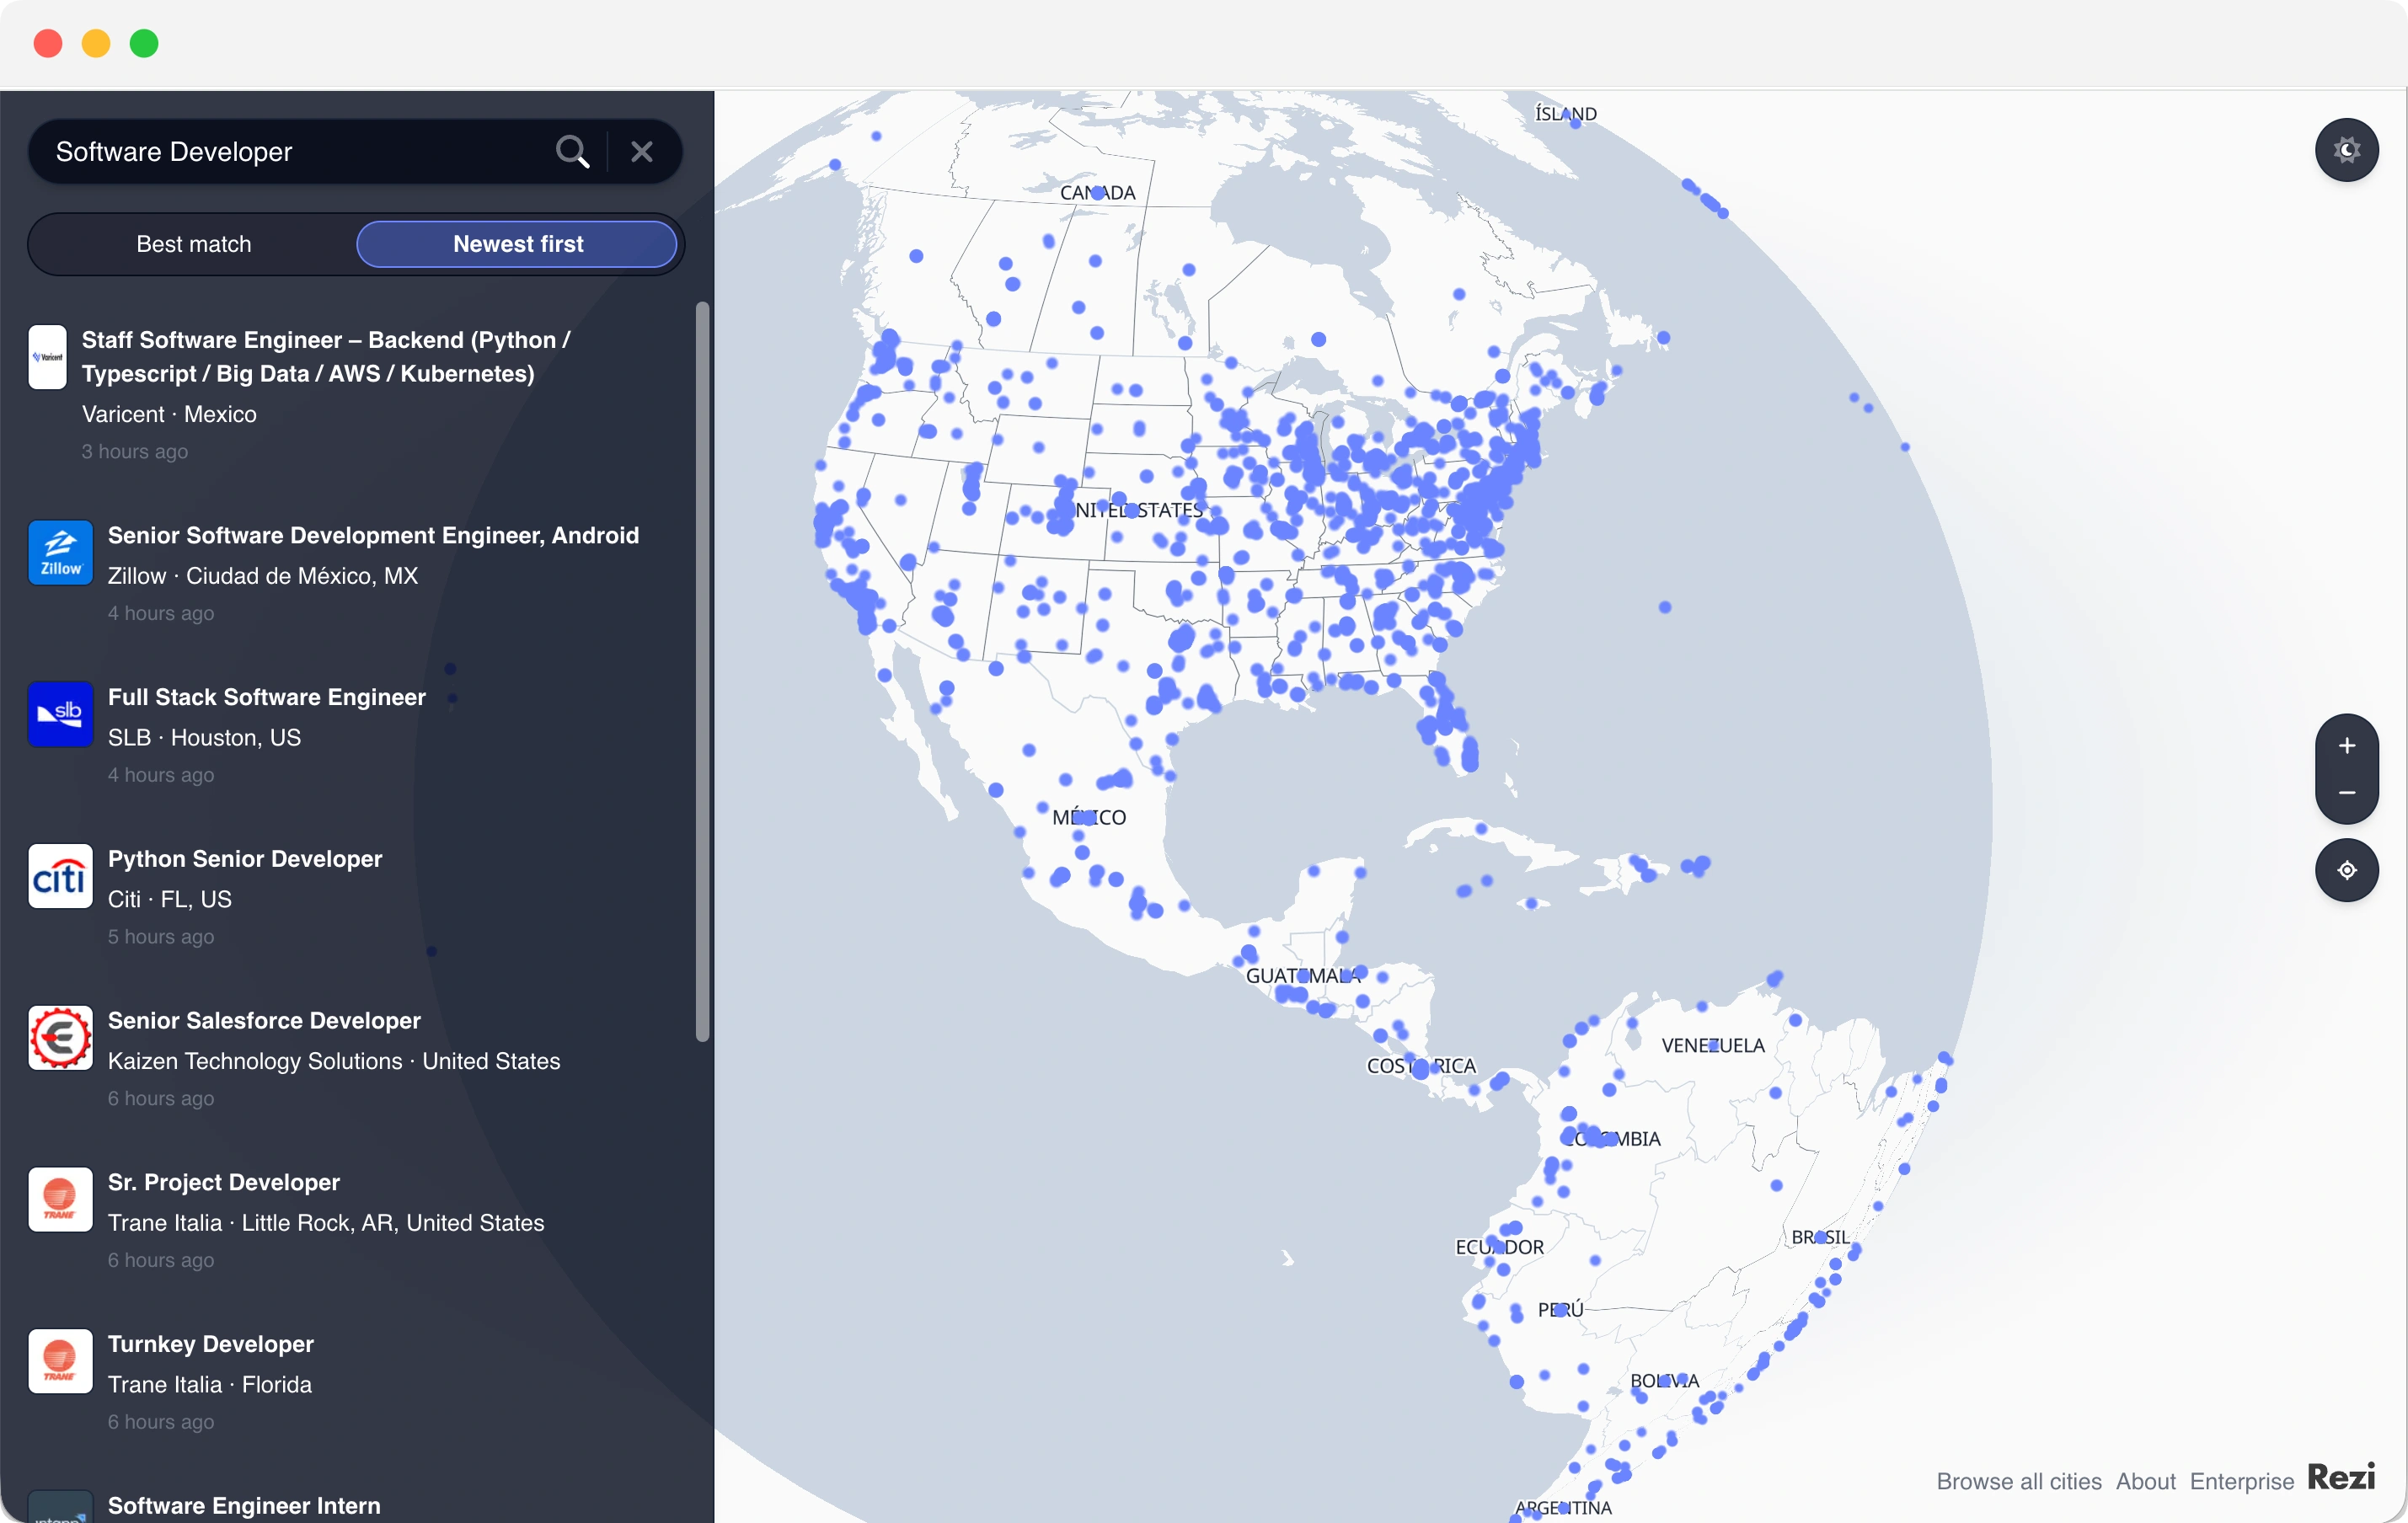2408x1523 pixels.
Task: Open Browse all cities link
Action: click(2018, 1481)
